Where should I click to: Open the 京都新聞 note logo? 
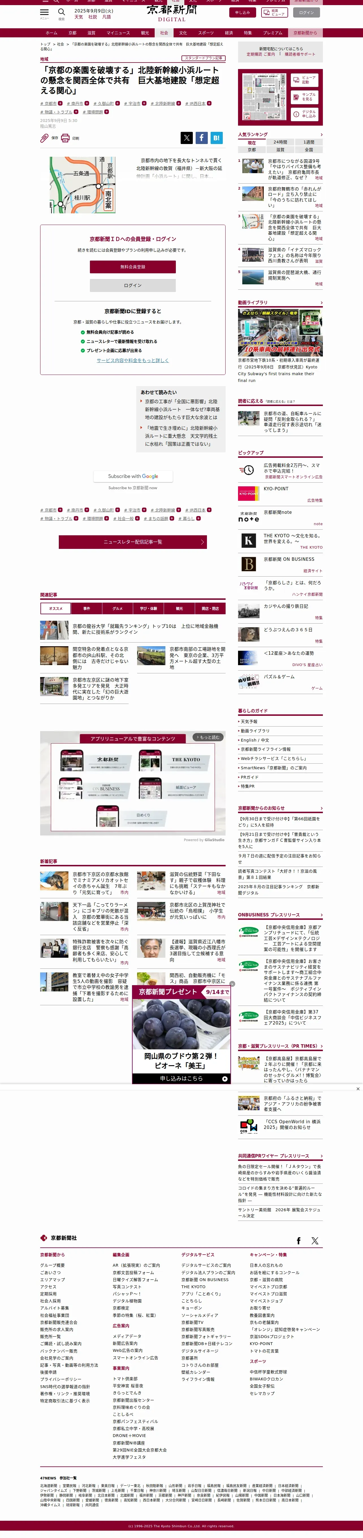[249, 517]
